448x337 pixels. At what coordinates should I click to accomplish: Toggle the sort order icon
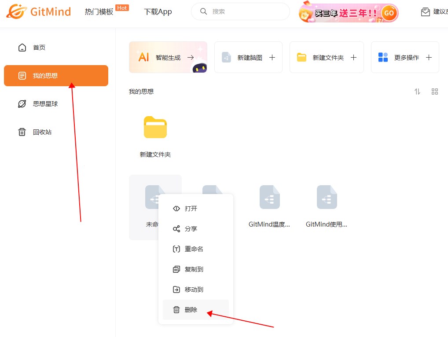coord(418,92)
